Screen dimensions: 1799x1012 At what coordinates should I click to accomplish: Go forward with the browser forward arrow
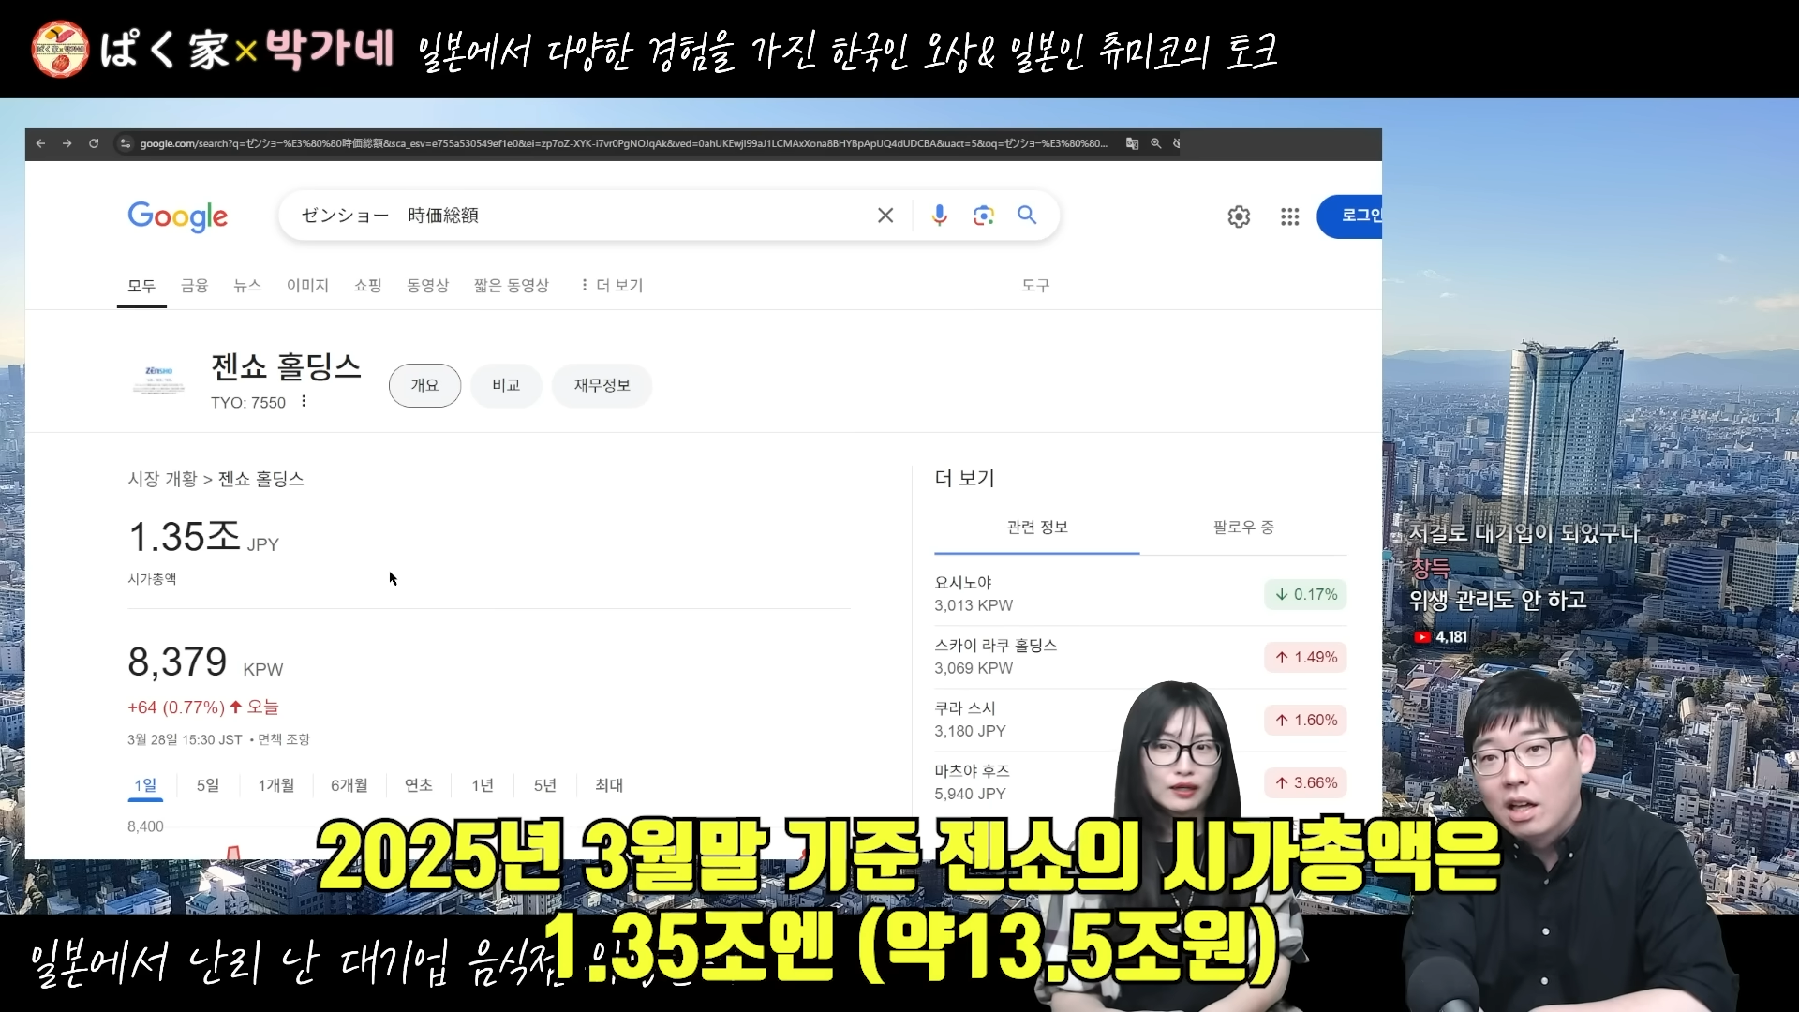67,143
